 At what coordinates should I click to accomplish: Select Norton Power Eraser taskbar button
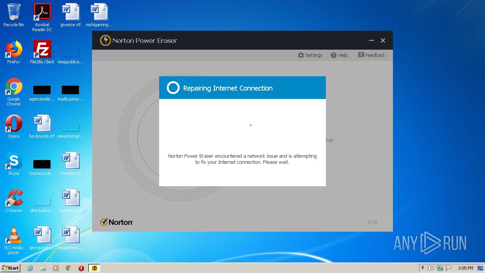tap(94, 268)
